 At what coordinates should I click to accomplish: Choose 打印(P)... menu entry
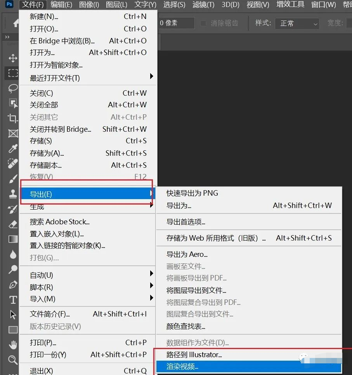[x=88, y=342]
